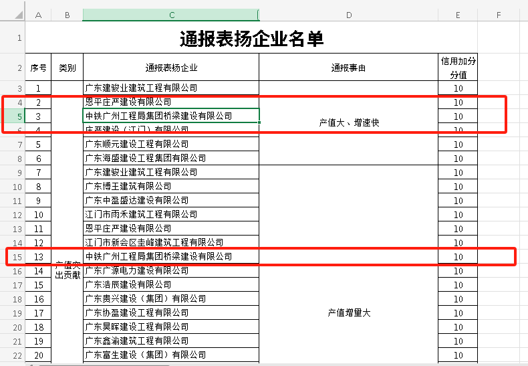Select row header 10
Image resolution: width=528 pixels, height=366 pixels.
pyautogui.click(x=13, y=187)
